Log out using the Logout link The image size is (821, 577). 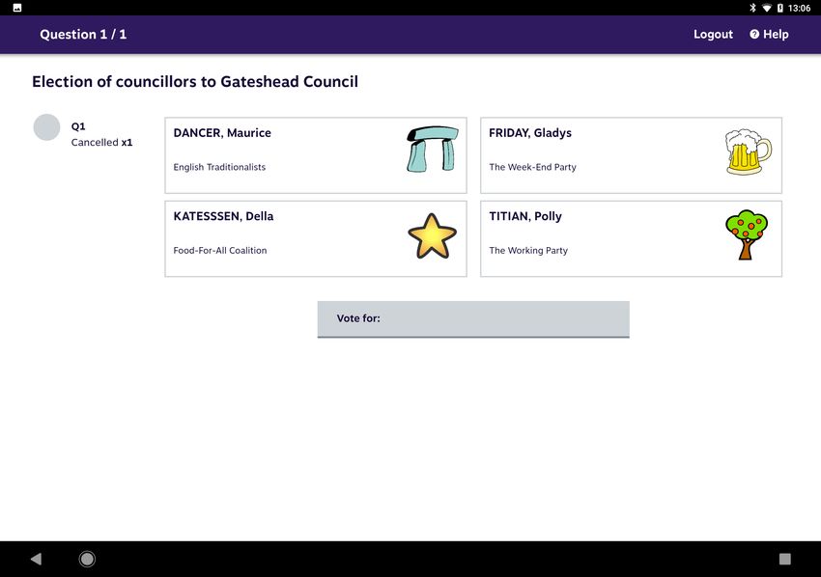pyautogui.click(x=713, y=34)
